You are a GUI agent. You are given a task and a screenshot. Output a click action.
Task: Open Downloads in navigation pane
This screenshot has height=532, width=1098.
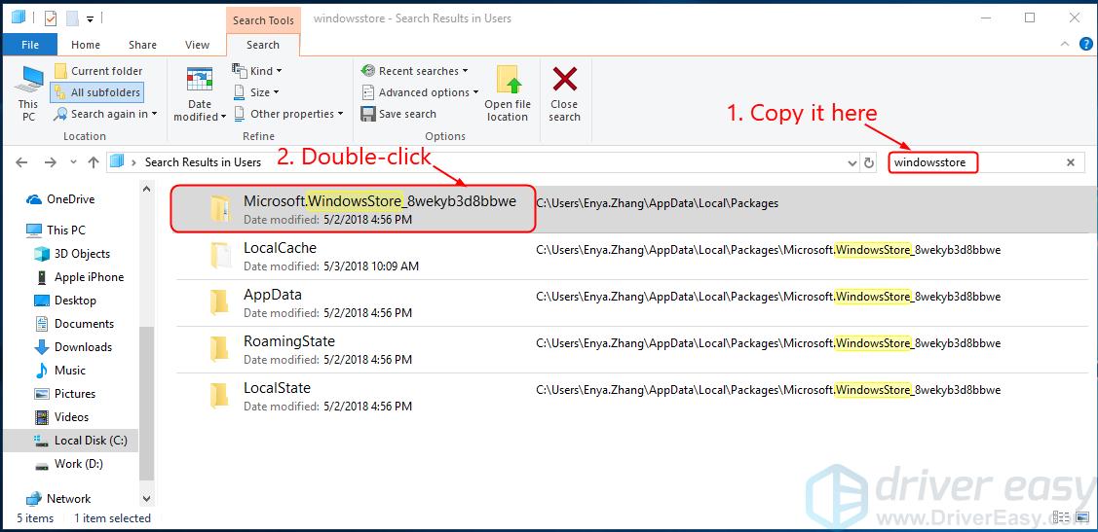(x=73, y=347)
